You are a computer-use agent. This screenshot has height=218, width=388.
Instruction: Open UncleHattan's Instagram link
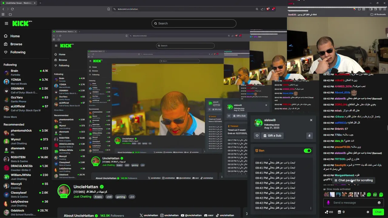[169, 215]
